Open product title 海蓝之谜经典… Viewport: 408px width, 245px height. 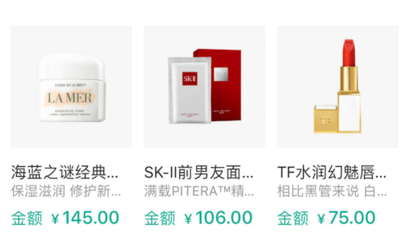65,172
